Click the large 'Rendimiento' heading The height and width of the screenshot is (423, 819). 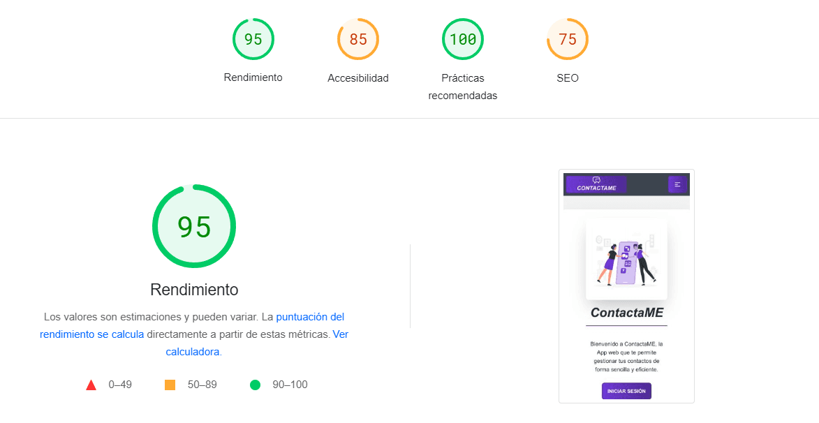pos(194,289)
